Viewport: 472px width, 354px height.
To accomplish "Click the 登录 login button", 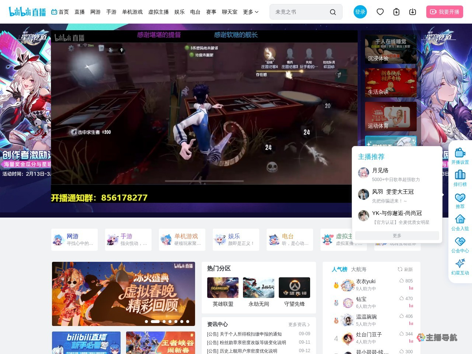I will pyautogui.click(x=360, y=11).
